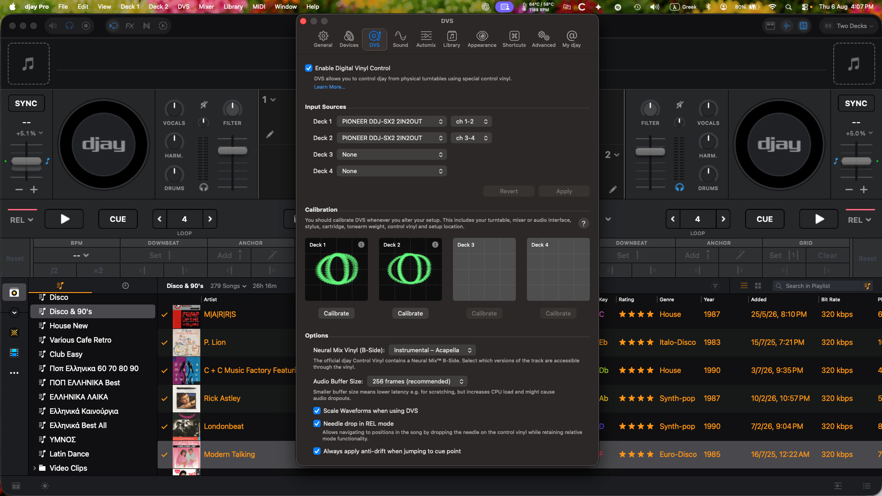Open the Mixer menu
The width and height of the screenshot is (882, 496).
coord(206,6)
